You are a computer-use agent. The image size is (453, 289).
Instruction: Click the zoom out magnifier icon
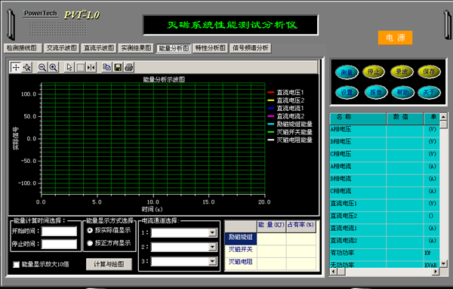click(42, 67)
